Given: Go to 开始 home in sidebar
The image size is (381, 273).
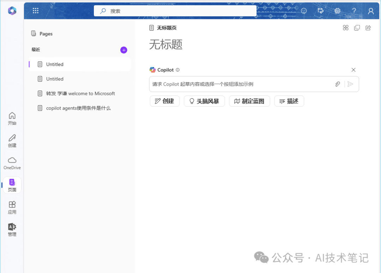Looking at the screenshot, I should coord(12,119).
